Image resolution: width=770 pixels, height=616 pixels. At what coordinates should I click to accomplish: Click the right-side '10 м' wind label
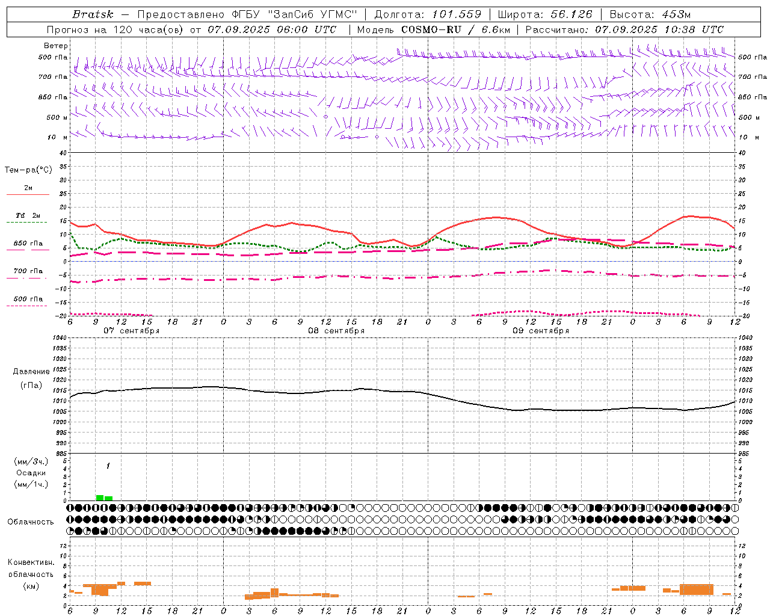[x=748, y=137]
